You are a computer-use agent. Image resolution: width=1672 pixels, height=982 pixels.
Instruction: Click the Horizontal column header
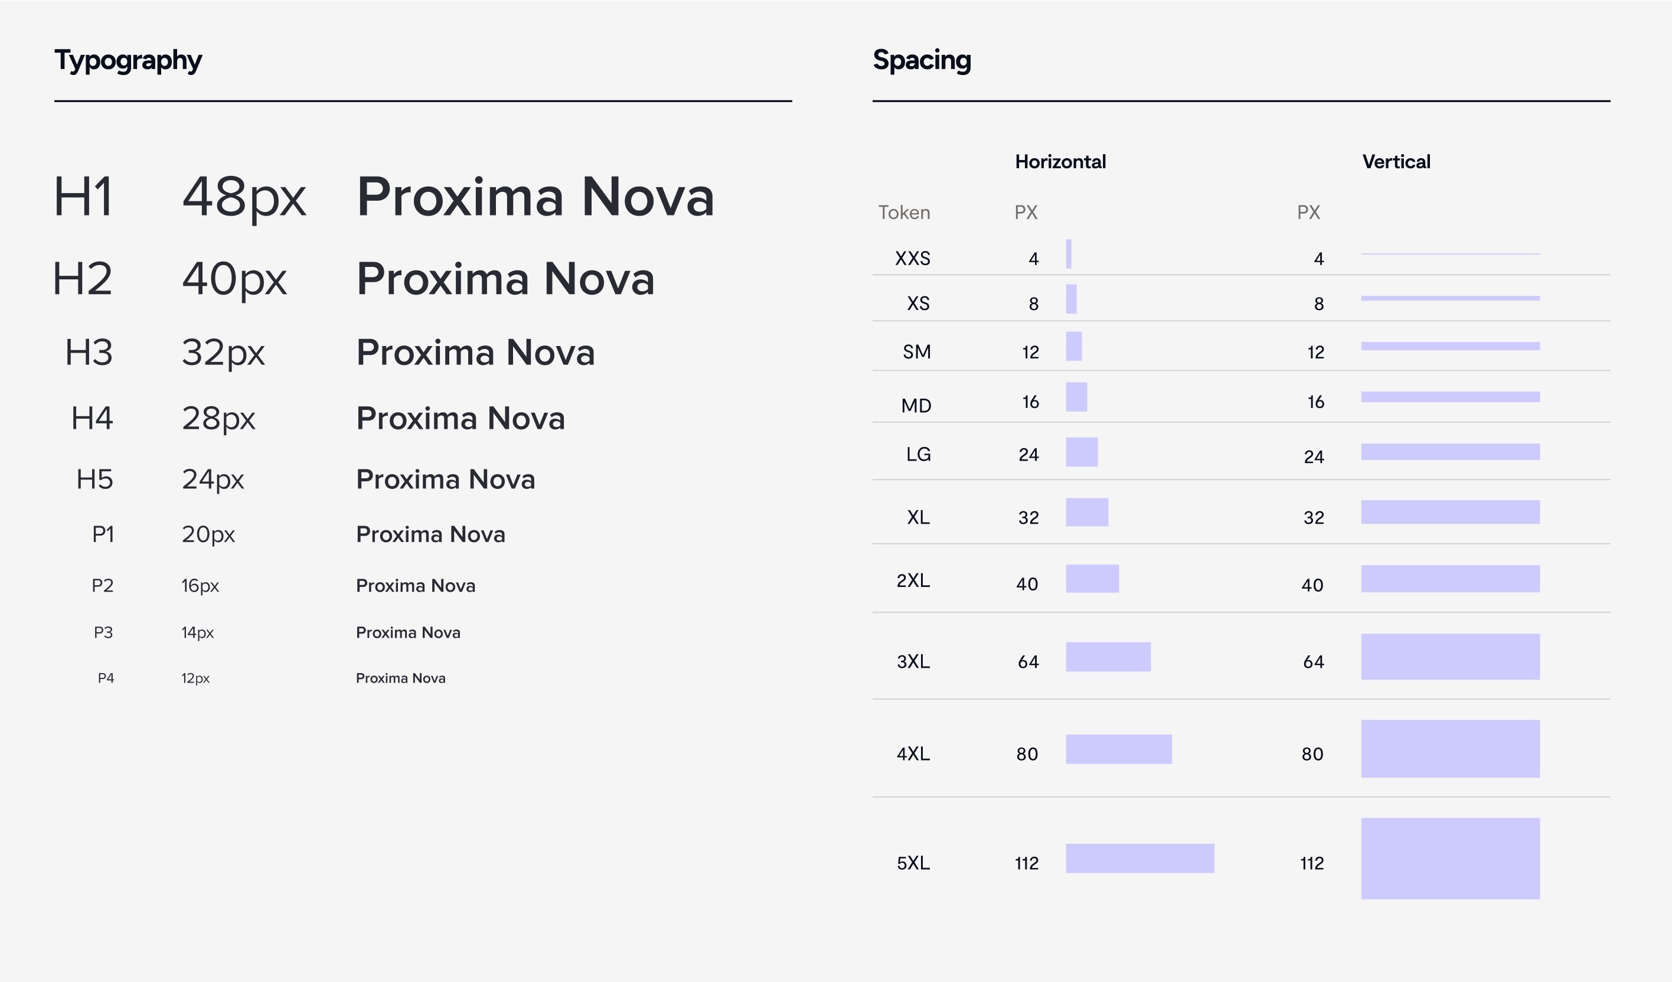[x=1060, y=162]
